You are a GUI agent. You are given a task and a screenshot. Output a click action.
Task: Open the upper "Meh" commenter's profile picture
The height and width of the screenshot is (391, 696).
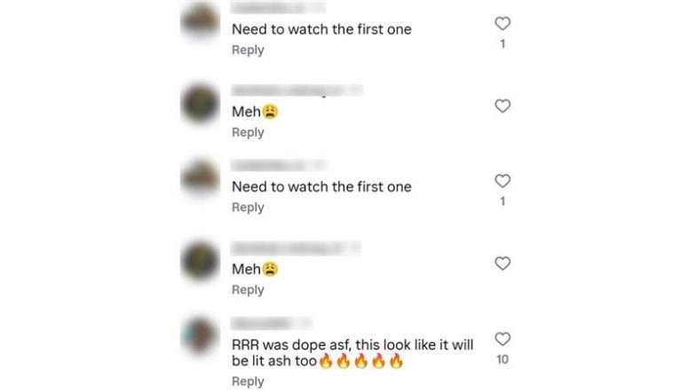[x=201, y=103]
